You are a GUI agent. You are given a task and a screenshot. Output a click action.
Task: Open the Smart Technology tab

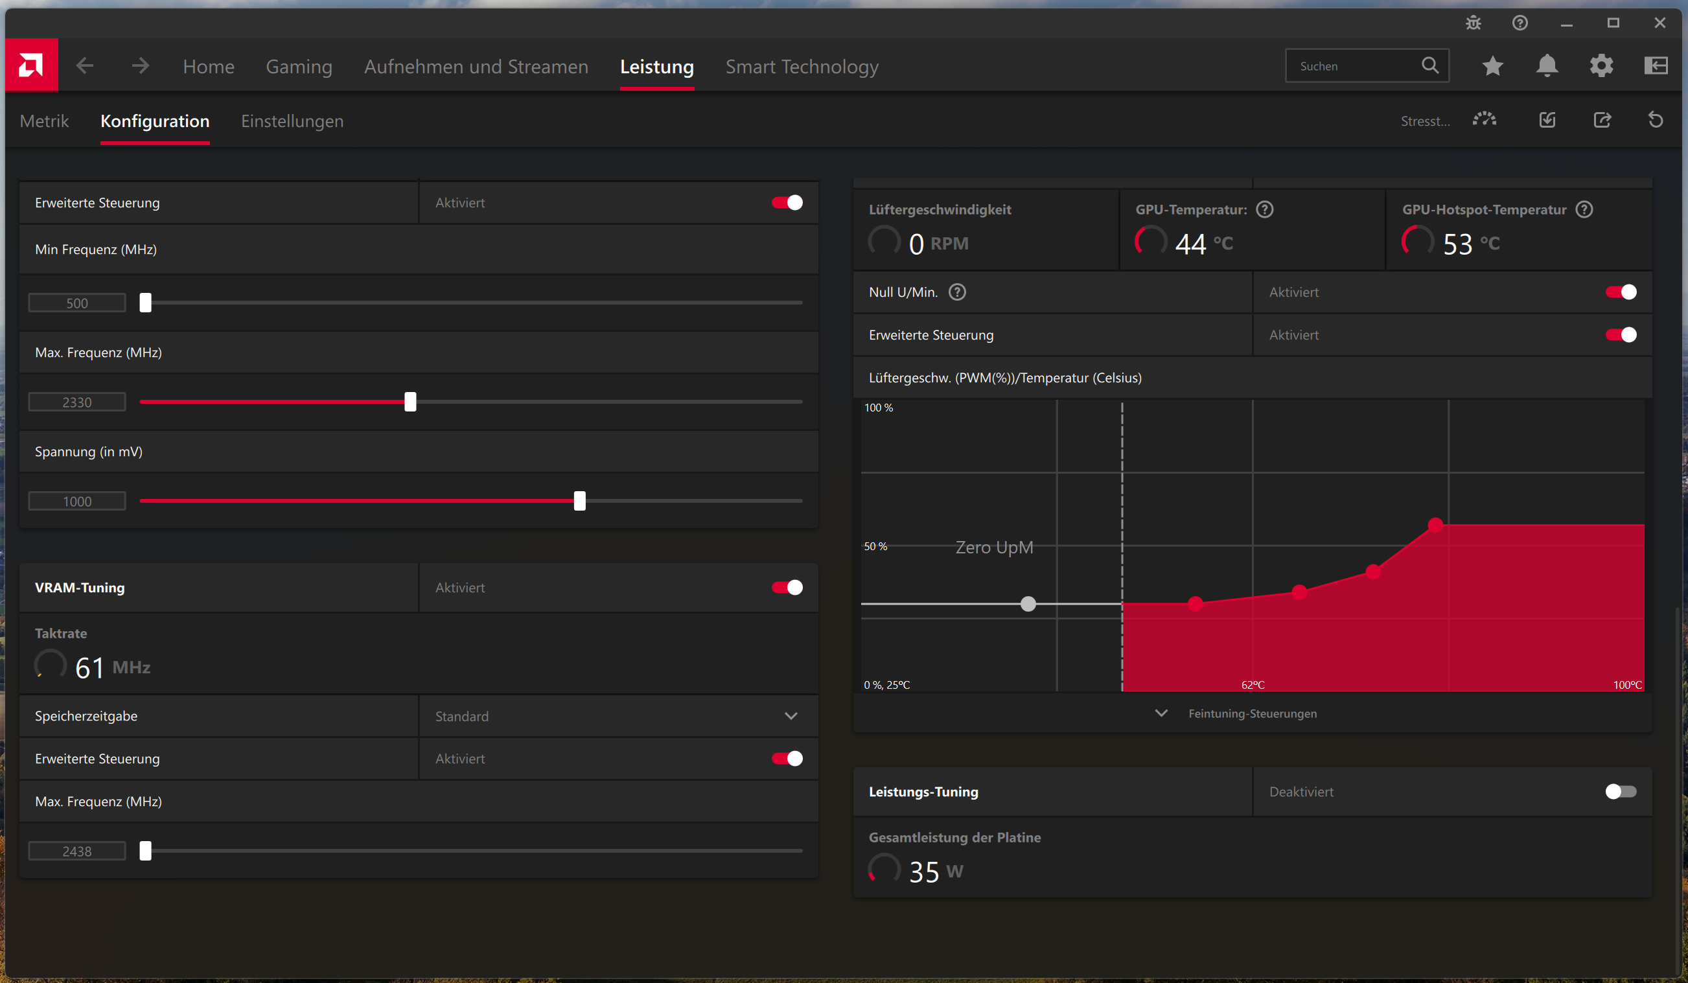802,66
